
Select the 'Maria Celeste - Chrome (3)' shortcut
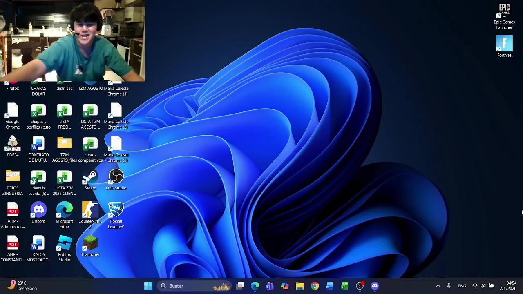(x=116, y=149)
